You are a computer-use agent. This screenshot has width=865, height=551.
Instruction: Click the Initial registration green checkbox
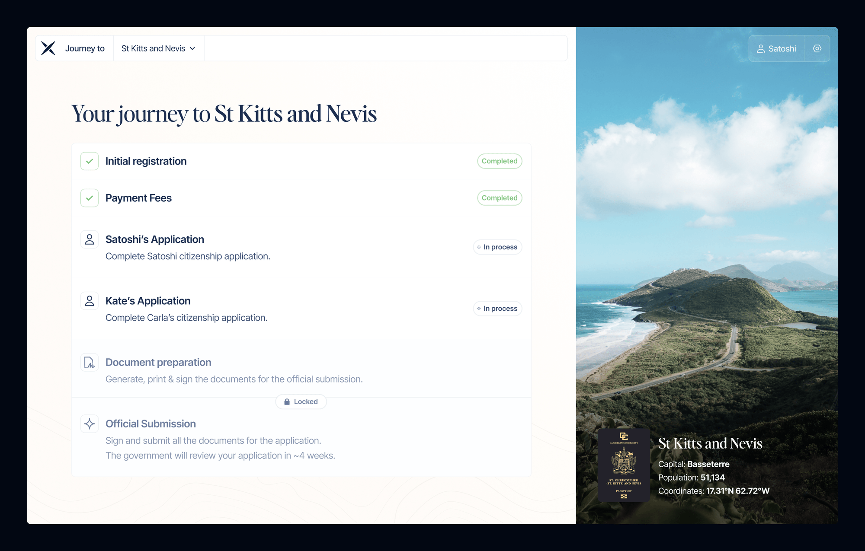(90, 161)
